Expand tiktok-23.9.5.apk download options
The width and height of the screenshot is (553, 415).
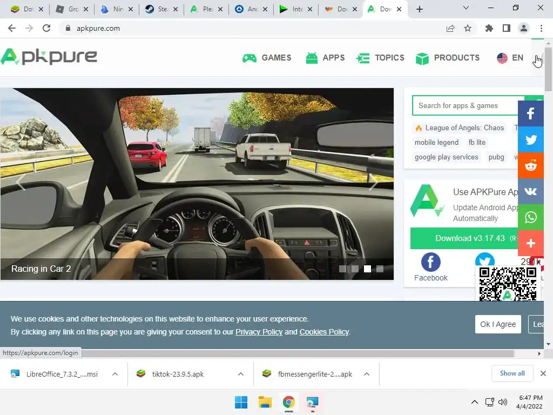tap(241, 374)
